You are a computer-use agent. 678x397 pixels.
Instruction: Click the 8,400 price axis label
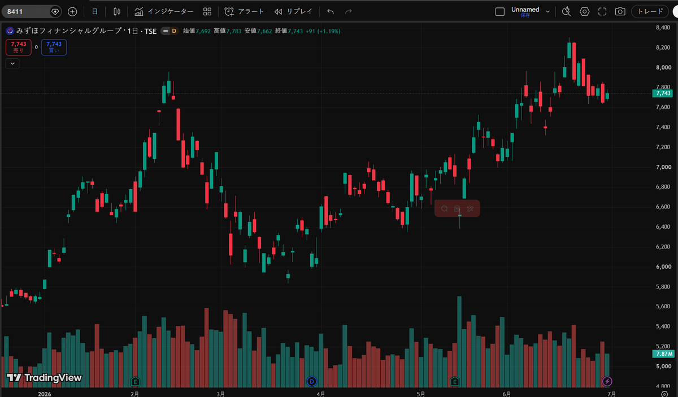[x=663, y=27]
